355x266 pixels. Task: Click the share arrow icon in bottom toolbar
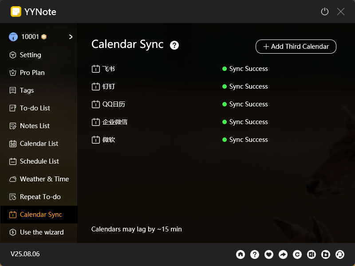point(283,254)
